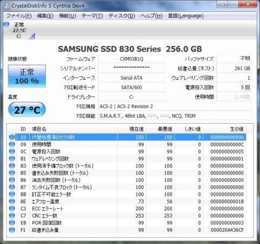
Task: Click the blue status orb for attribute B7
Action: [12, 187]
